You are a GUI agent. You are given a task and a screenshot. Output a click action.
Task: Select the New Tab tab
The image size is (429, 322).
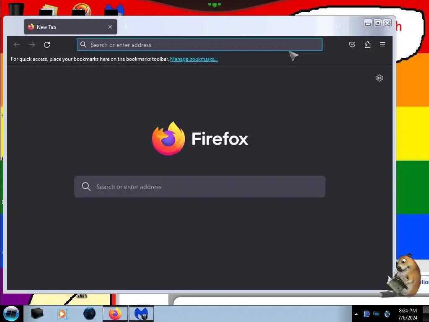point(70,27)
